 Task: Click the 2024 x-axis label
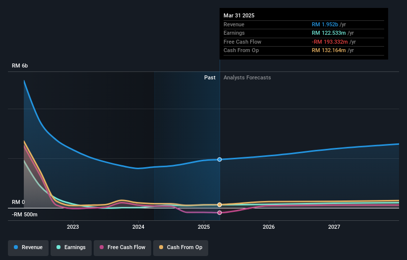[138, 227]
